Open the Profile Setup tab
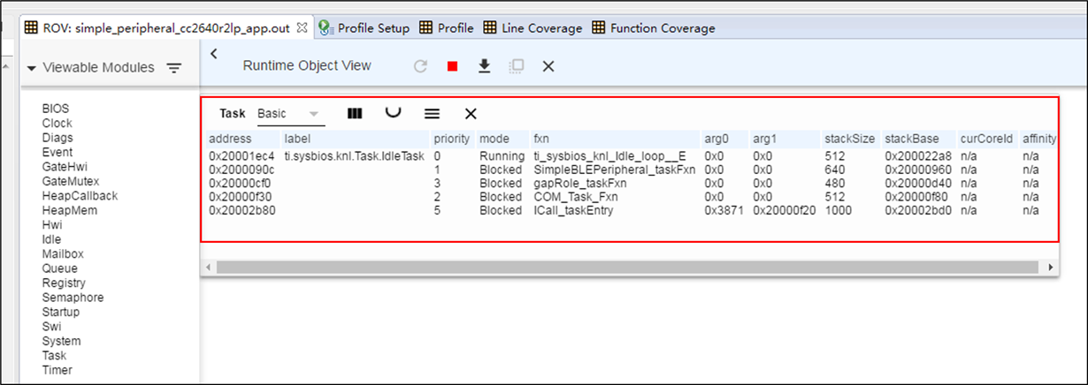1088x385 pixels. 364,27
